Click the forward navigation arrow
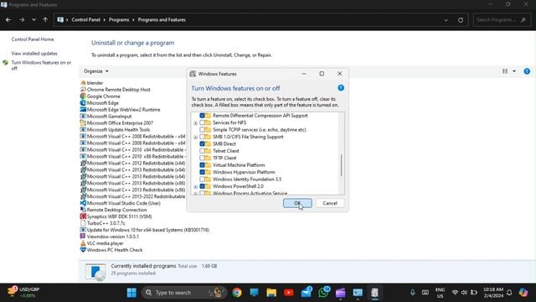Screen dimensions: 536x302 pos(22,20)
